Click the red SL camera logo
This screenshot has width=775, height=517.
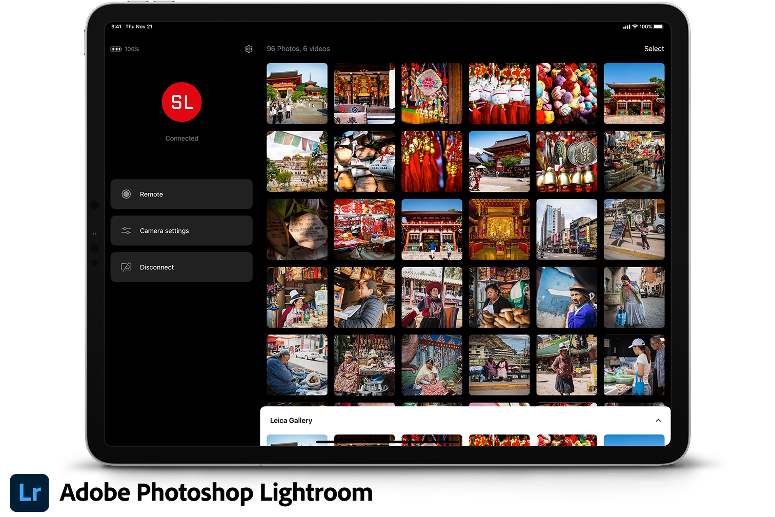181,102
